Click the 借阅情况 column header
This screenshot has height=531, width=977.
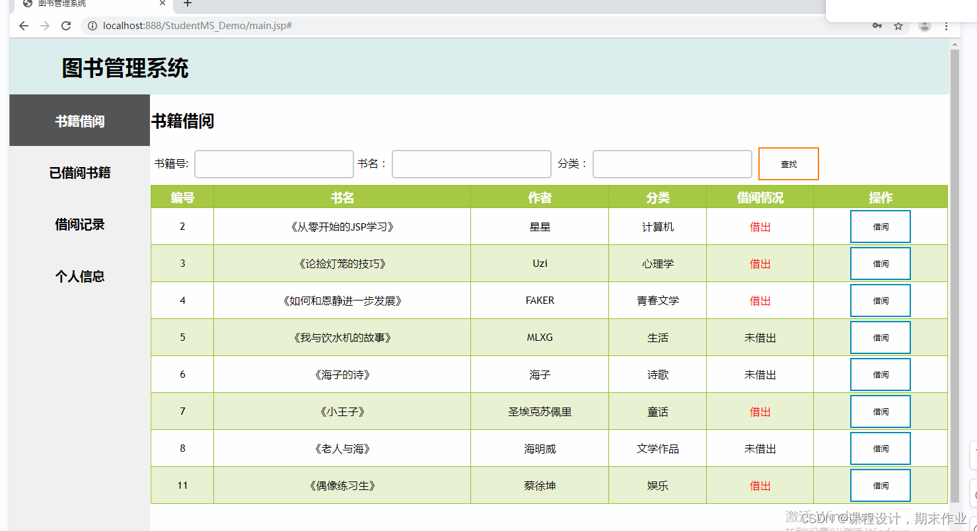[760, 197]
